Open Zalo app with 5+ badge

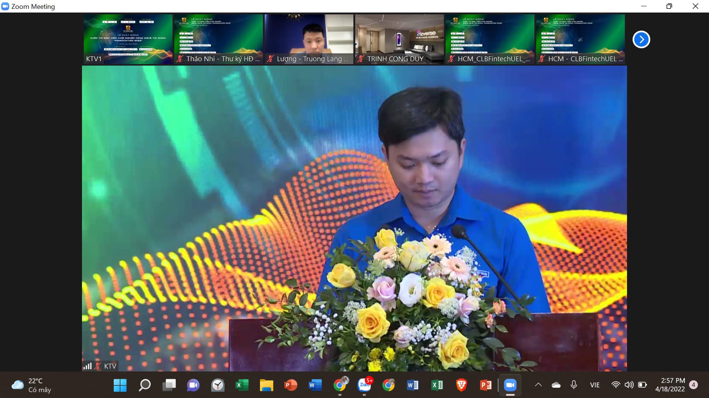click(x=364, y=385)
